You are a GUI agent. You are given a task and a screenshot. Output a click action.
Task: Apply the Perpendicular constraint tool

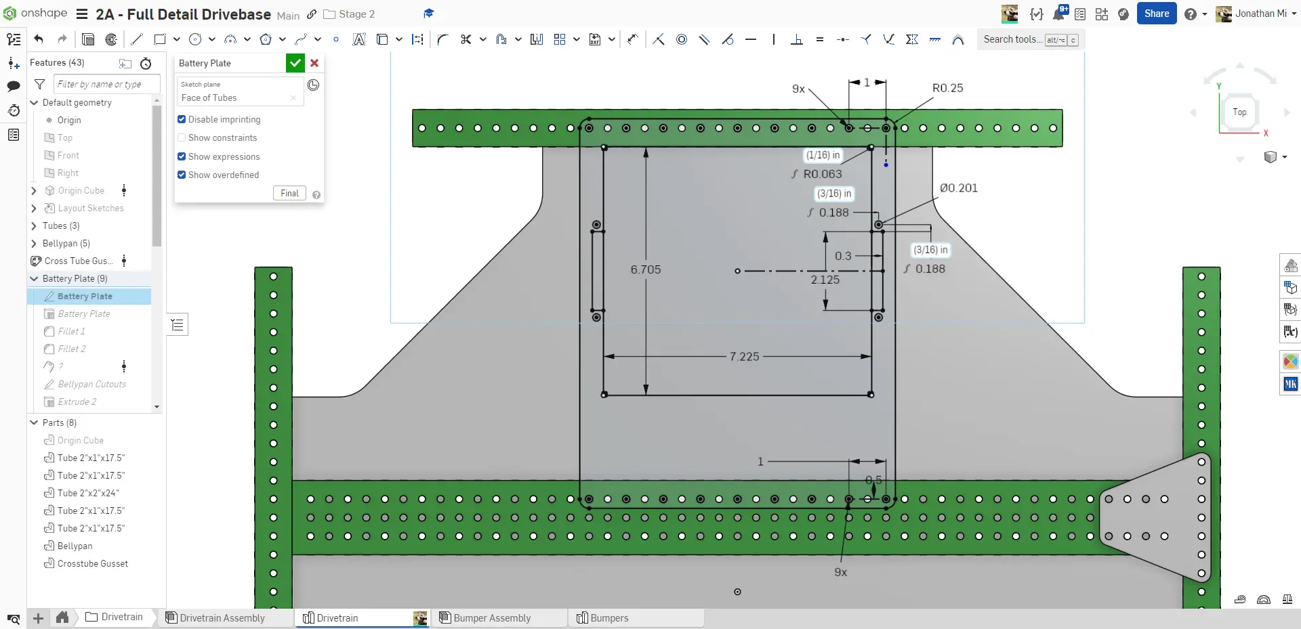tap(797, 39)
